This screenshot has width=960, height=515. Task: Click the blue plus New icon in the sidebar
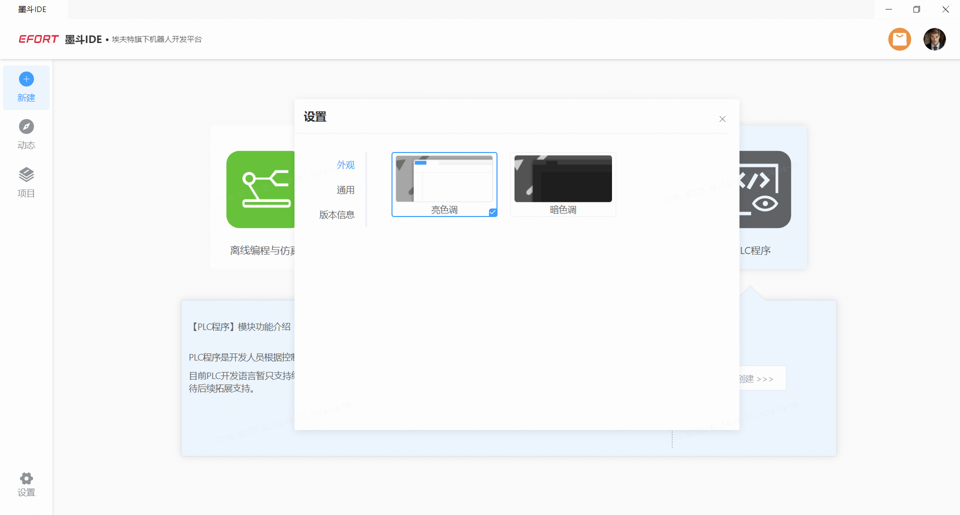26,79
